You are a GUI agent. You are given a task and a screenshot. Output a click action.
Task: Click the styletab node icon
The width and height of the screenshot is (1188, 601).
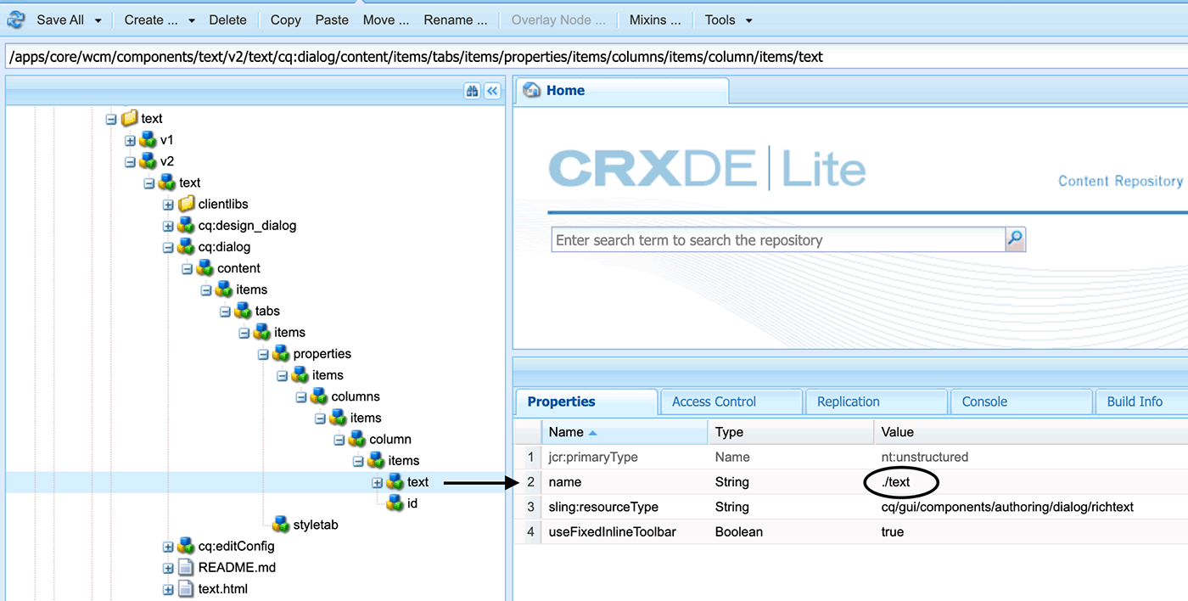click(281, 525)
